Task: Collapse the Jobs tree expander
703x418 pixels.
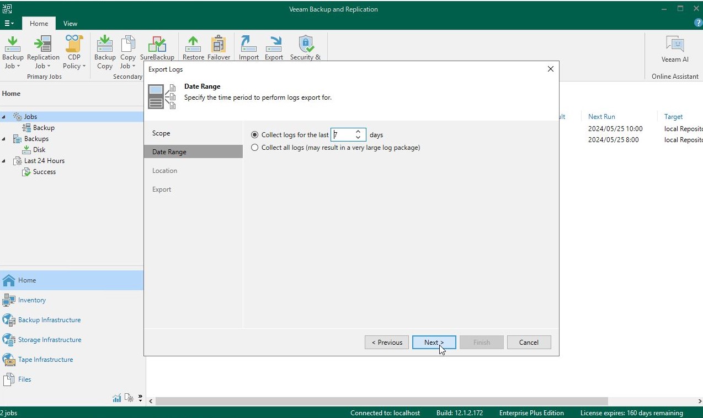Action: point(4,117)
